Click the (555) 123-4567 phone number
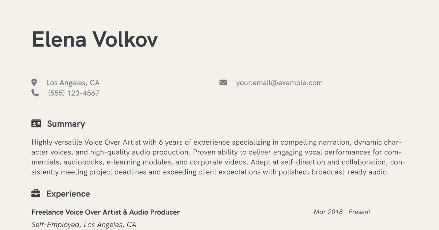 point(74,93)
